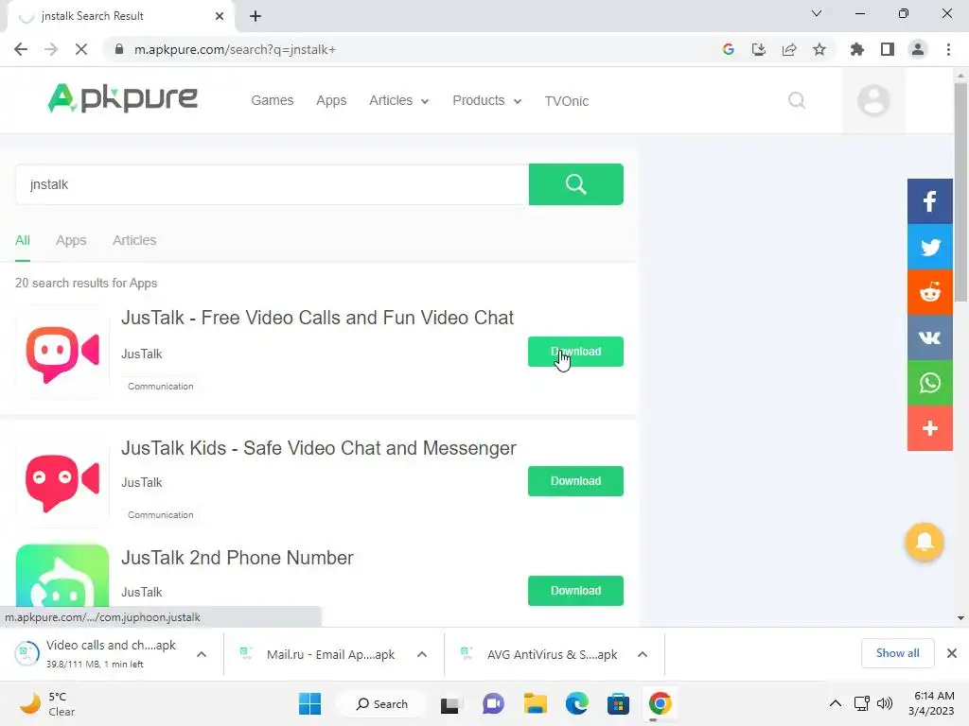The image size is (969, 726).
Task: Open JusTalk 2nd Phone Number title link
Action: 238,558
